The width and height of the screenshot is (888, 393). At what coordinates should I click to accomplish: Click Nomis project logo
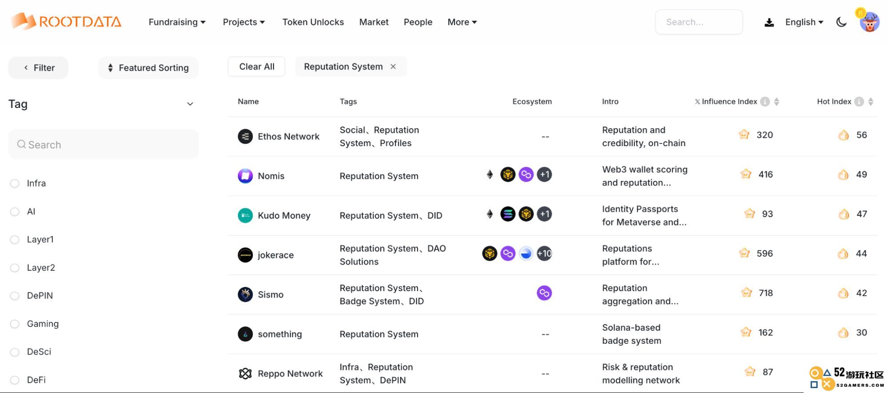click(x=245, y=176)
